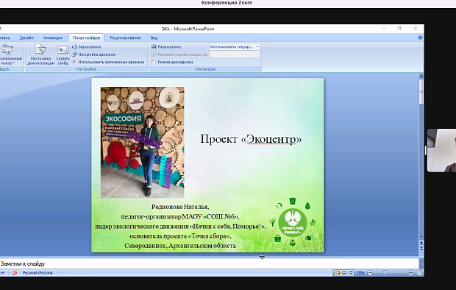456x290 pixels.
Task: Start Звукозапись narration recording
Action: tap(87, 47)
